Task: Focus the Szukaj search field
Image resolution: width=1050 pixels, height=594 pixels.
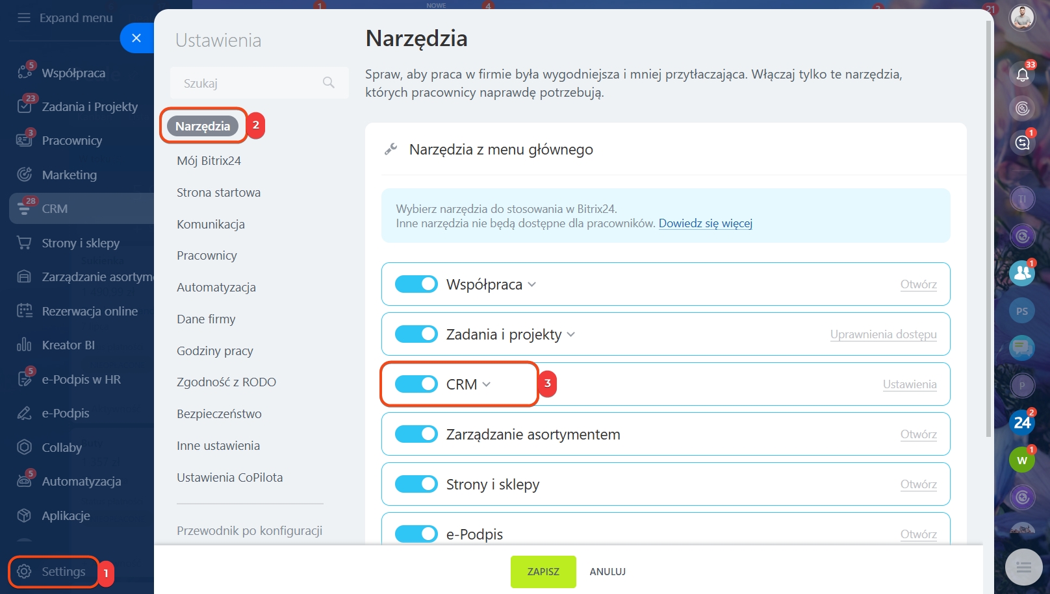Action: tap(259, 82)
